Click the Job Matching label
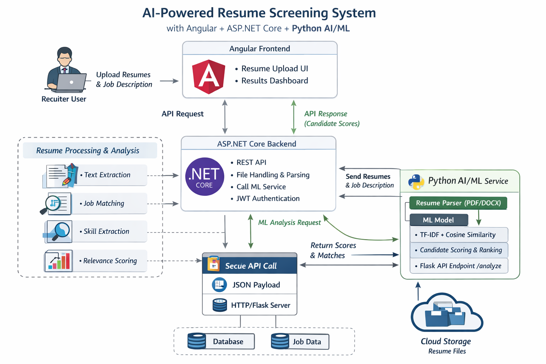546x364 pixels. click(104, 203)
